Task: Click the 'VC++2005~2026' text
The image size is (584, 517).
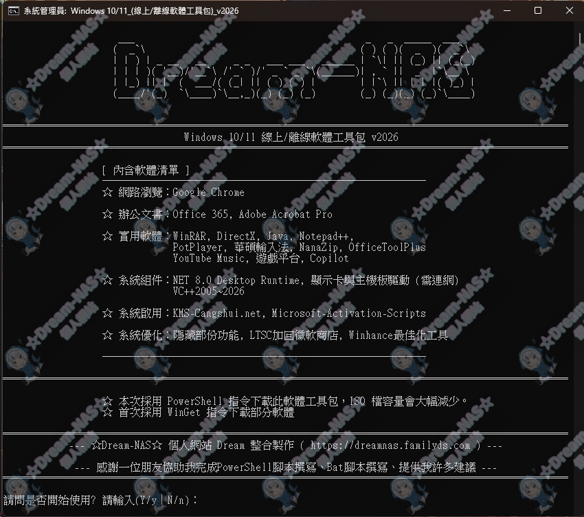Action: [208, 291]
